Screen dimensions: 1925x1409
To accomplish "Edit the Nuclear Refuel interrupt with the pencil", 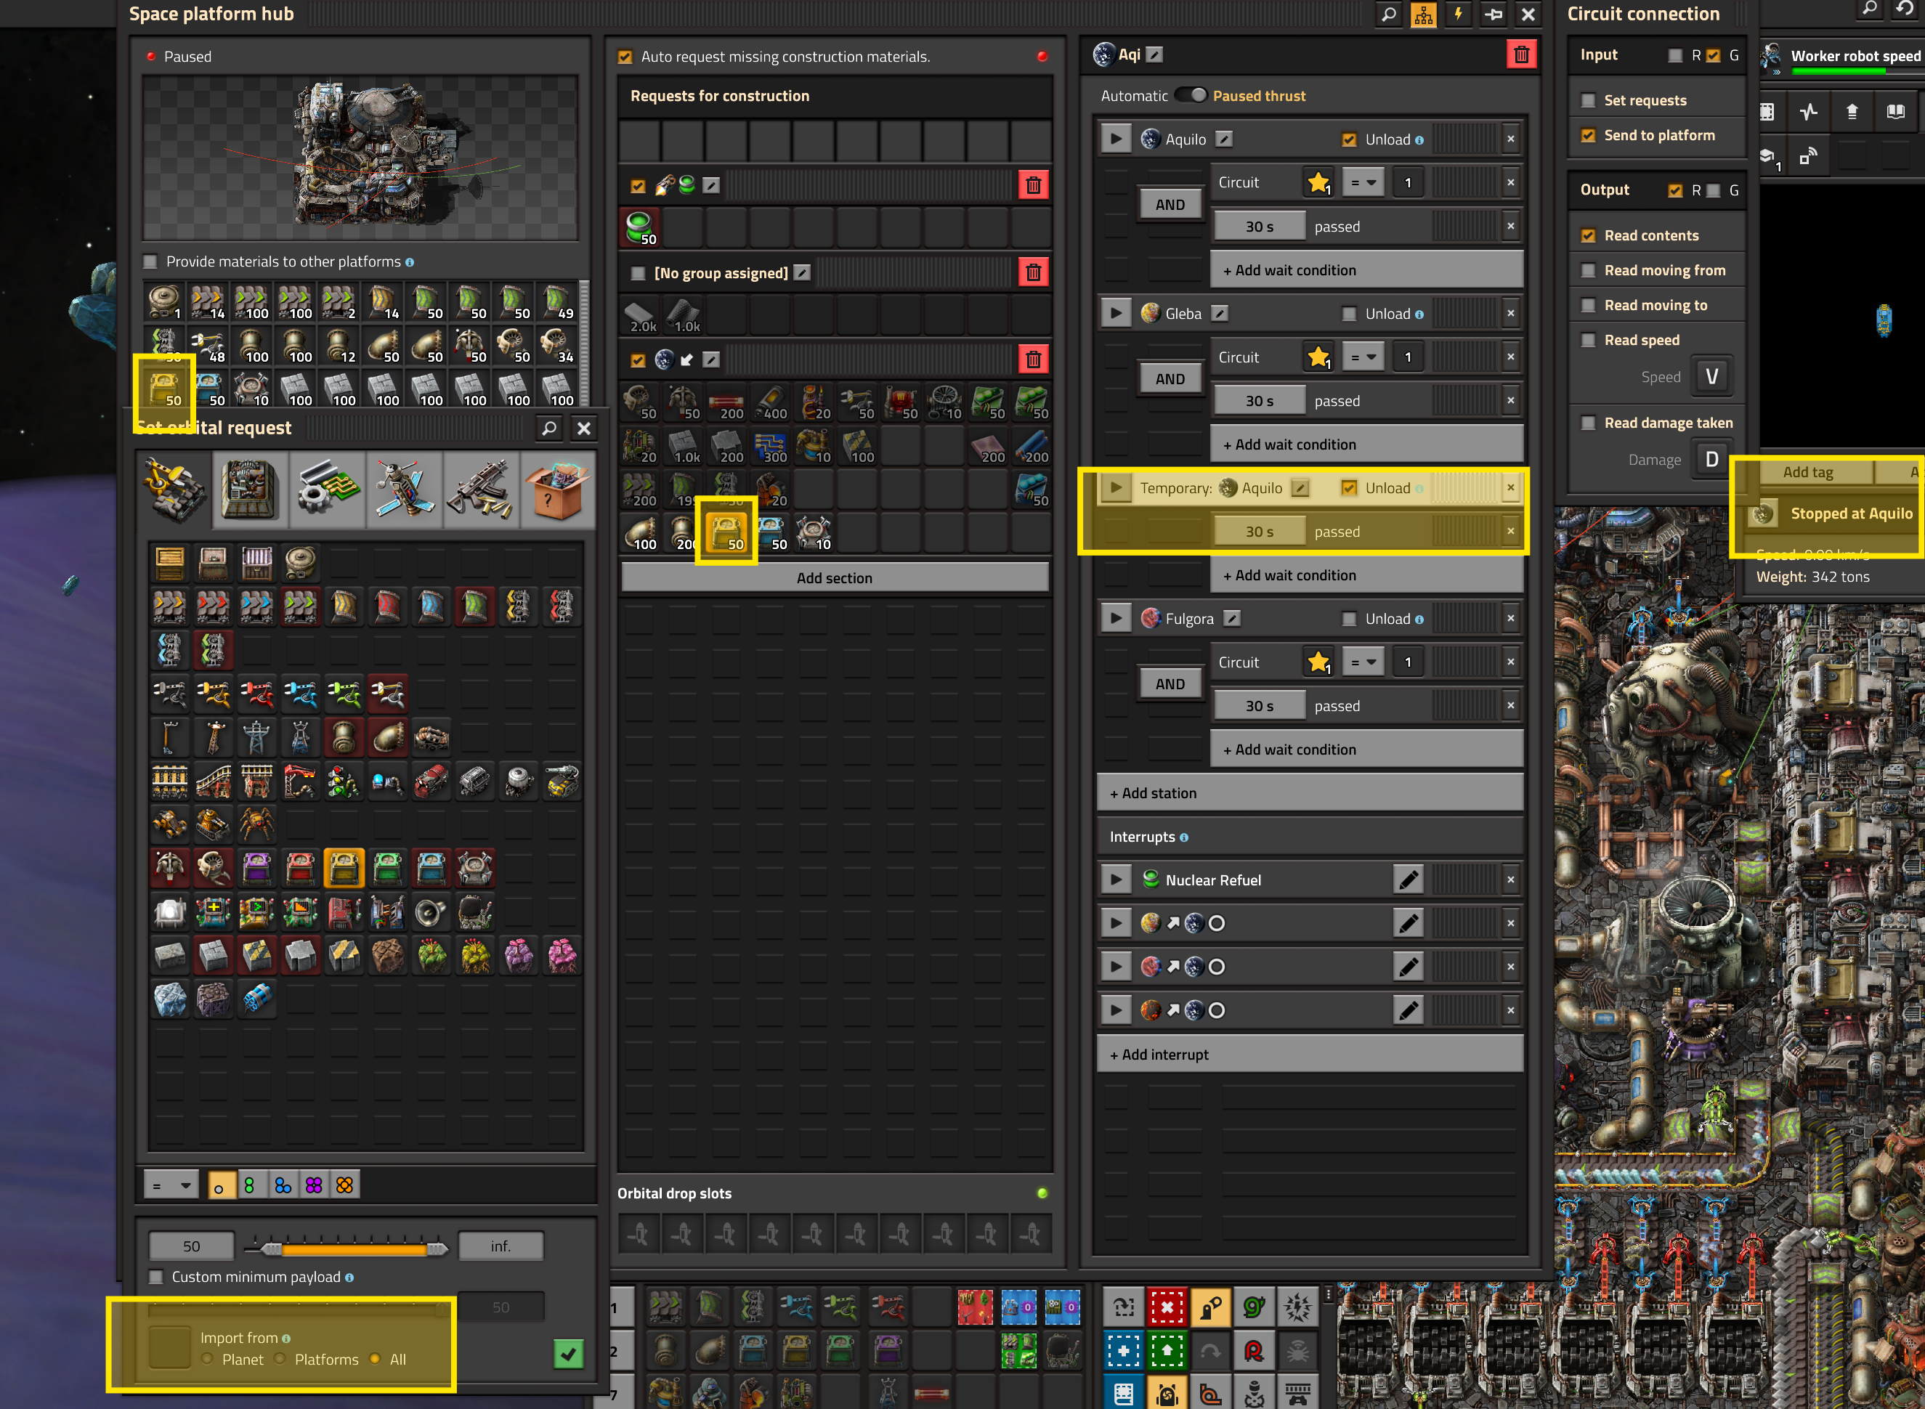I will coord(1408,880).
